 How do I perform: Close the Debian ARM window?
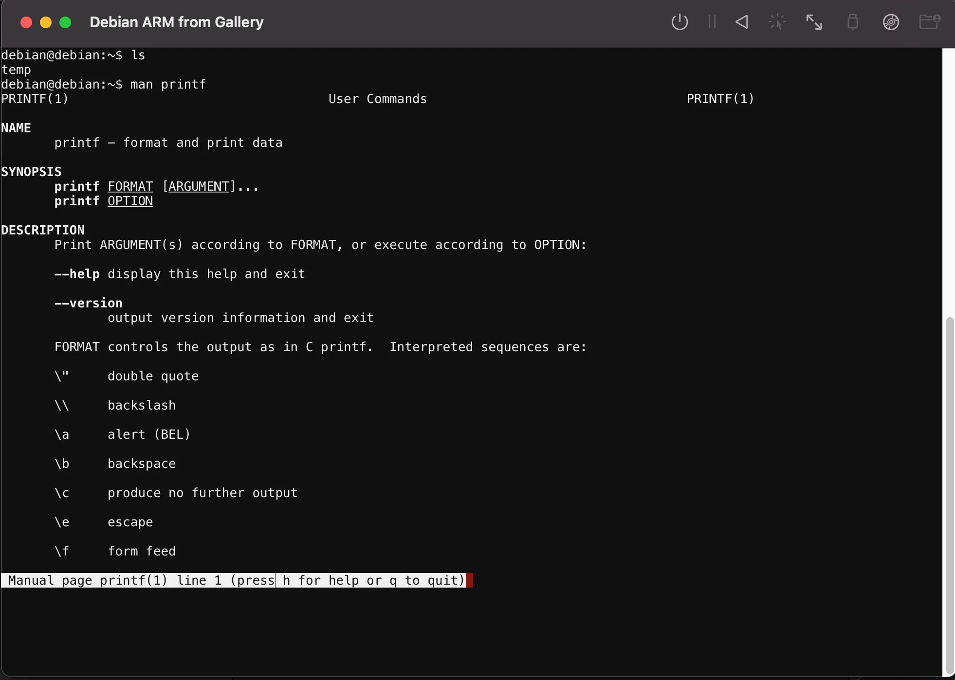coord(26,22)
